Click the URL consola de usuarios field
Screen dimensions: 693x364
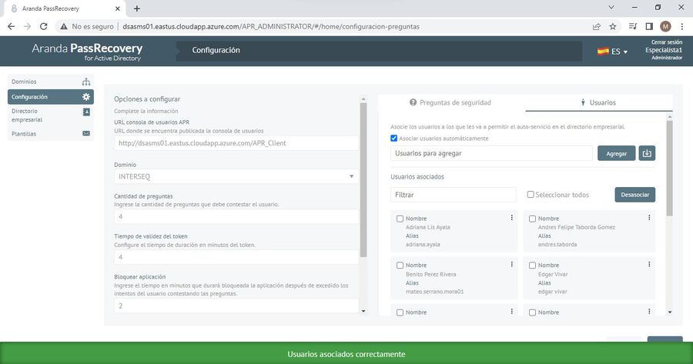coord(236,143)
